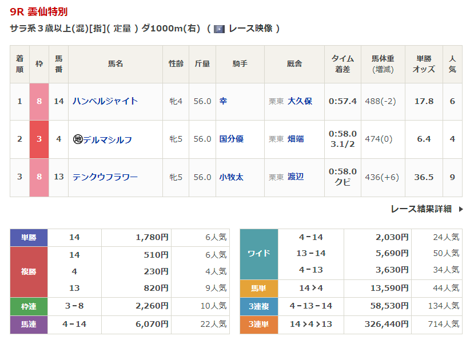Click the circled 地 mark before デルマシルフ
The height and width of the screenshot is (340, 474).
click(x=78, y=139)
